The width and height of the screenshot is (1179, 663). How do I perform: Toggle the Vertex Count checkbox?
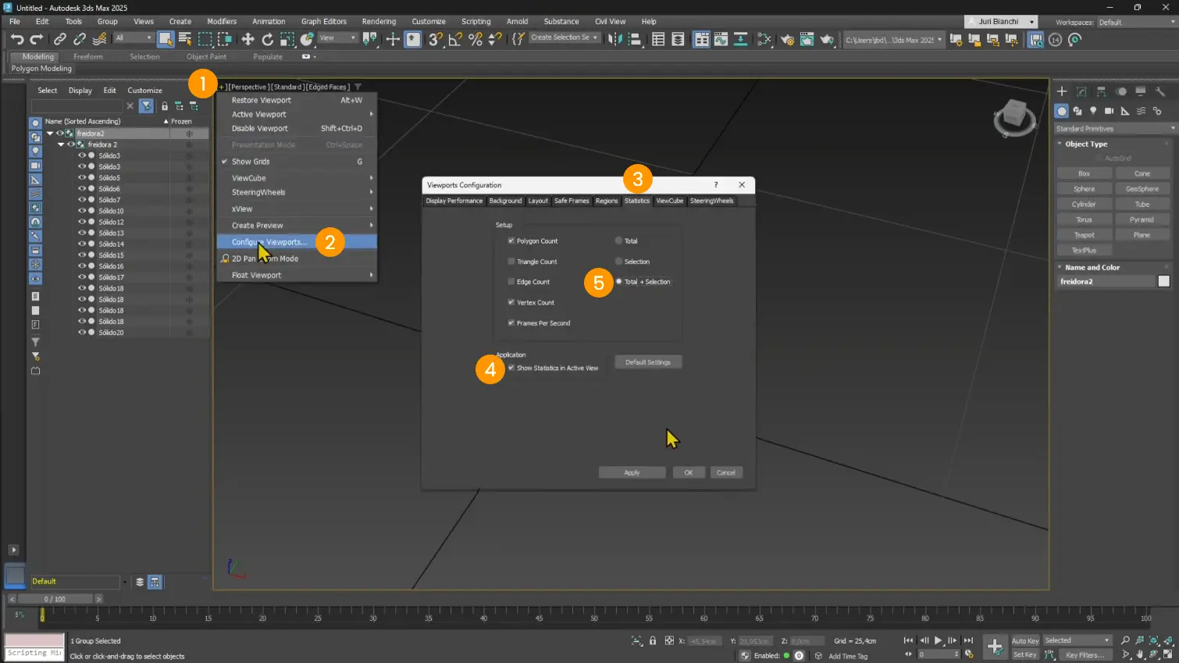point(511,302)
